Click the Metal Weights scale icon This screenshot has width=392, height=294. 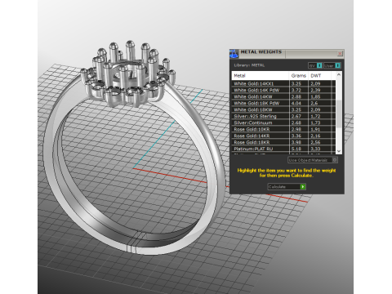[234, 54]
